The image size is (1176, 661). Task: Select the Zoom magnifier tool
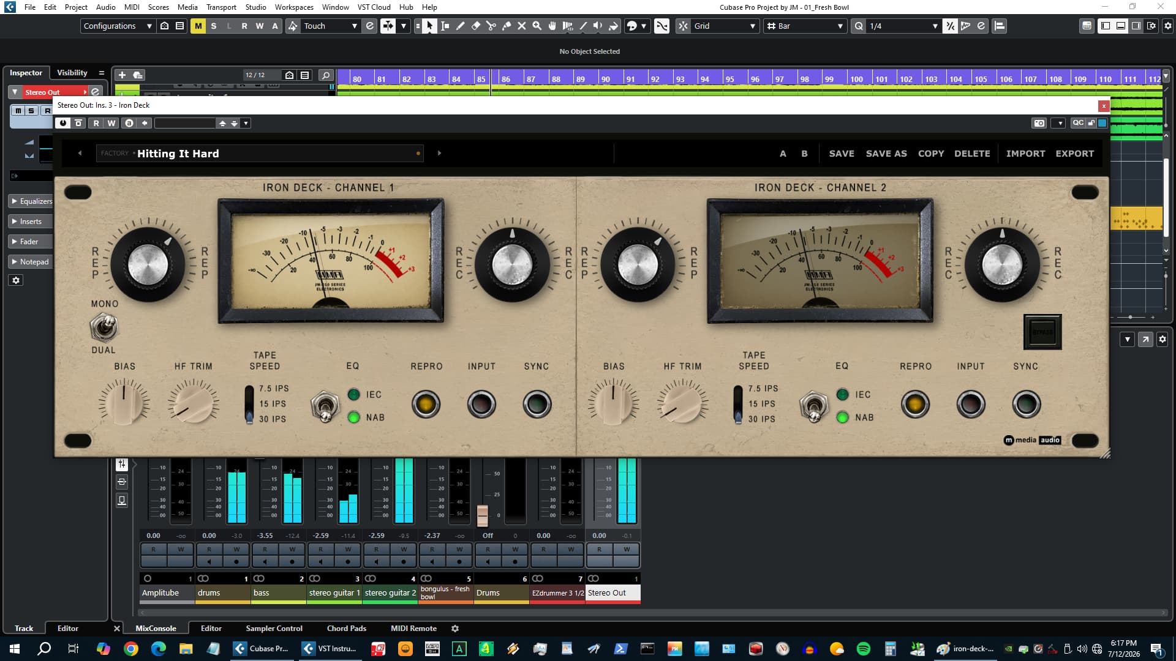pyautogui.click(x=537, y=26)
